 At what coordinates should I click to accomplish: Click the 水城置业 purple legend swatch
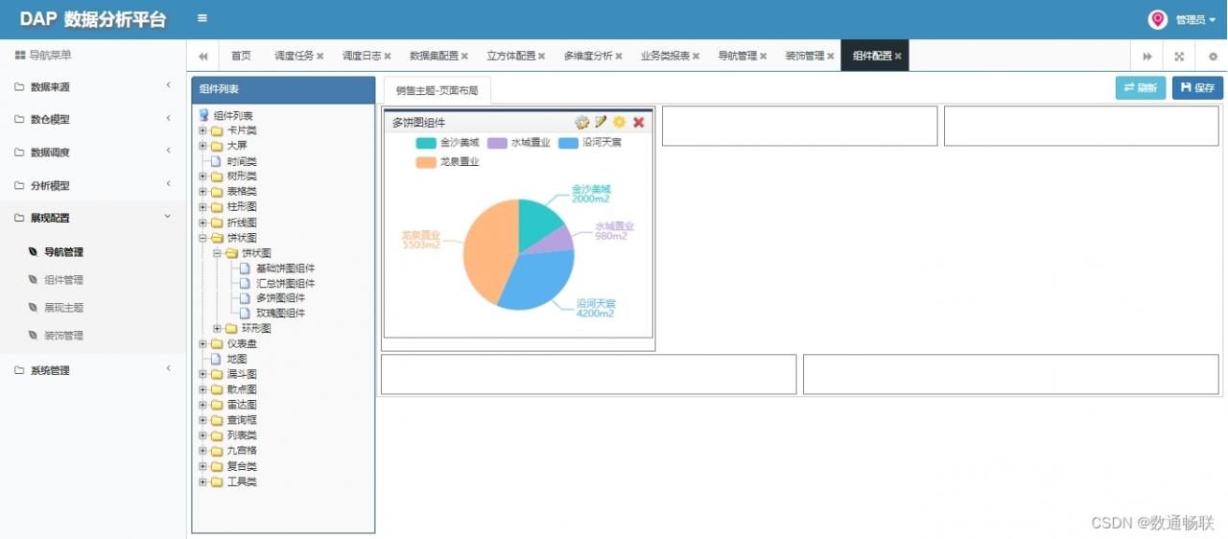(x=497, y=143)
